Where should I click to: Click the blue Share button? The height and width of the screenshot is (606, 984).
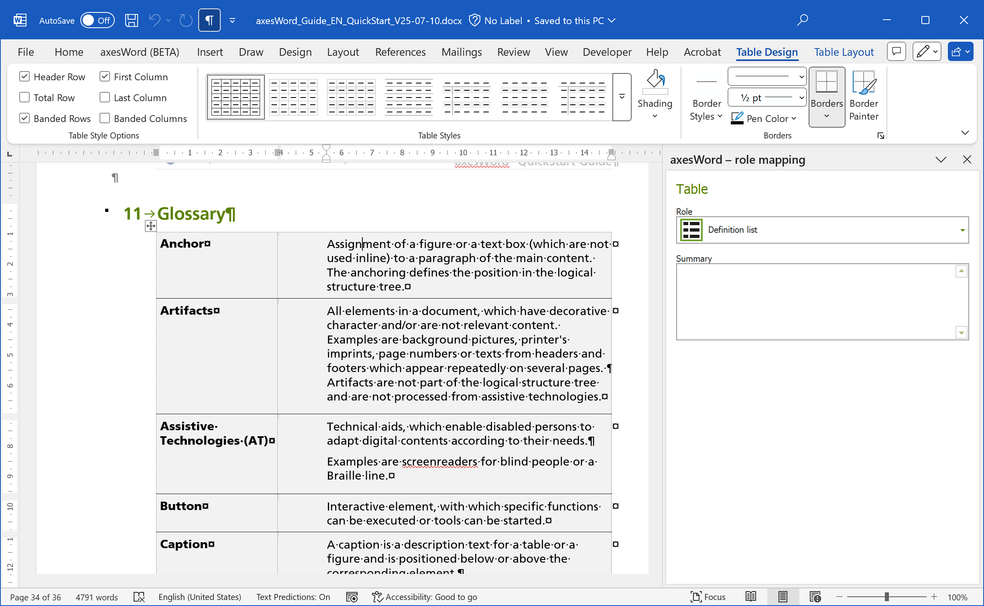[960, 51]
